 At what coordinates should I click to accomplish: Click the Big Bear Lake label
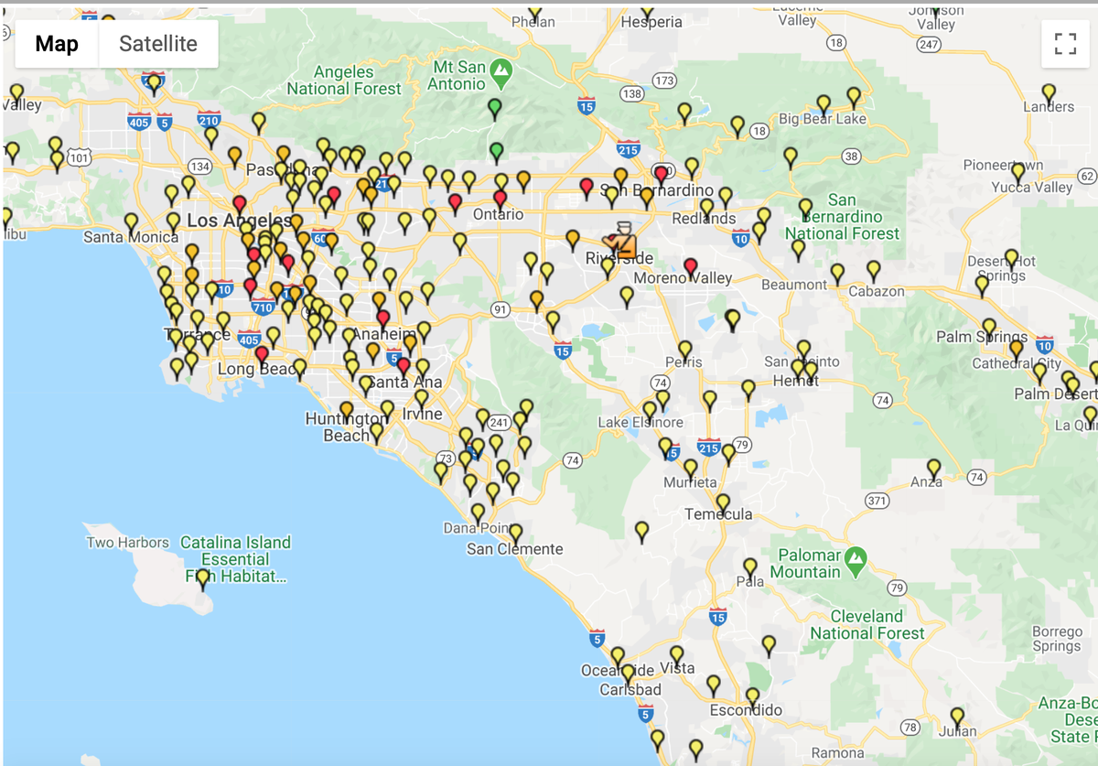(823, 119)
